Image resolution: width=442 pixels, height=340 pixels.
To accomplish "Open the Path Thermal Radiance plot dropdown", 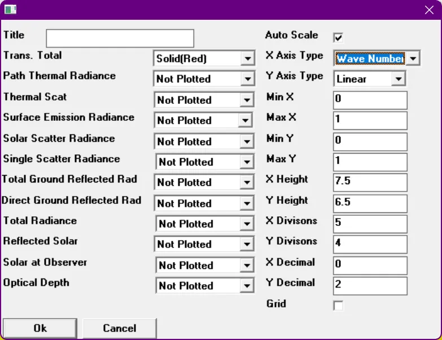I will tap(247, 79).
